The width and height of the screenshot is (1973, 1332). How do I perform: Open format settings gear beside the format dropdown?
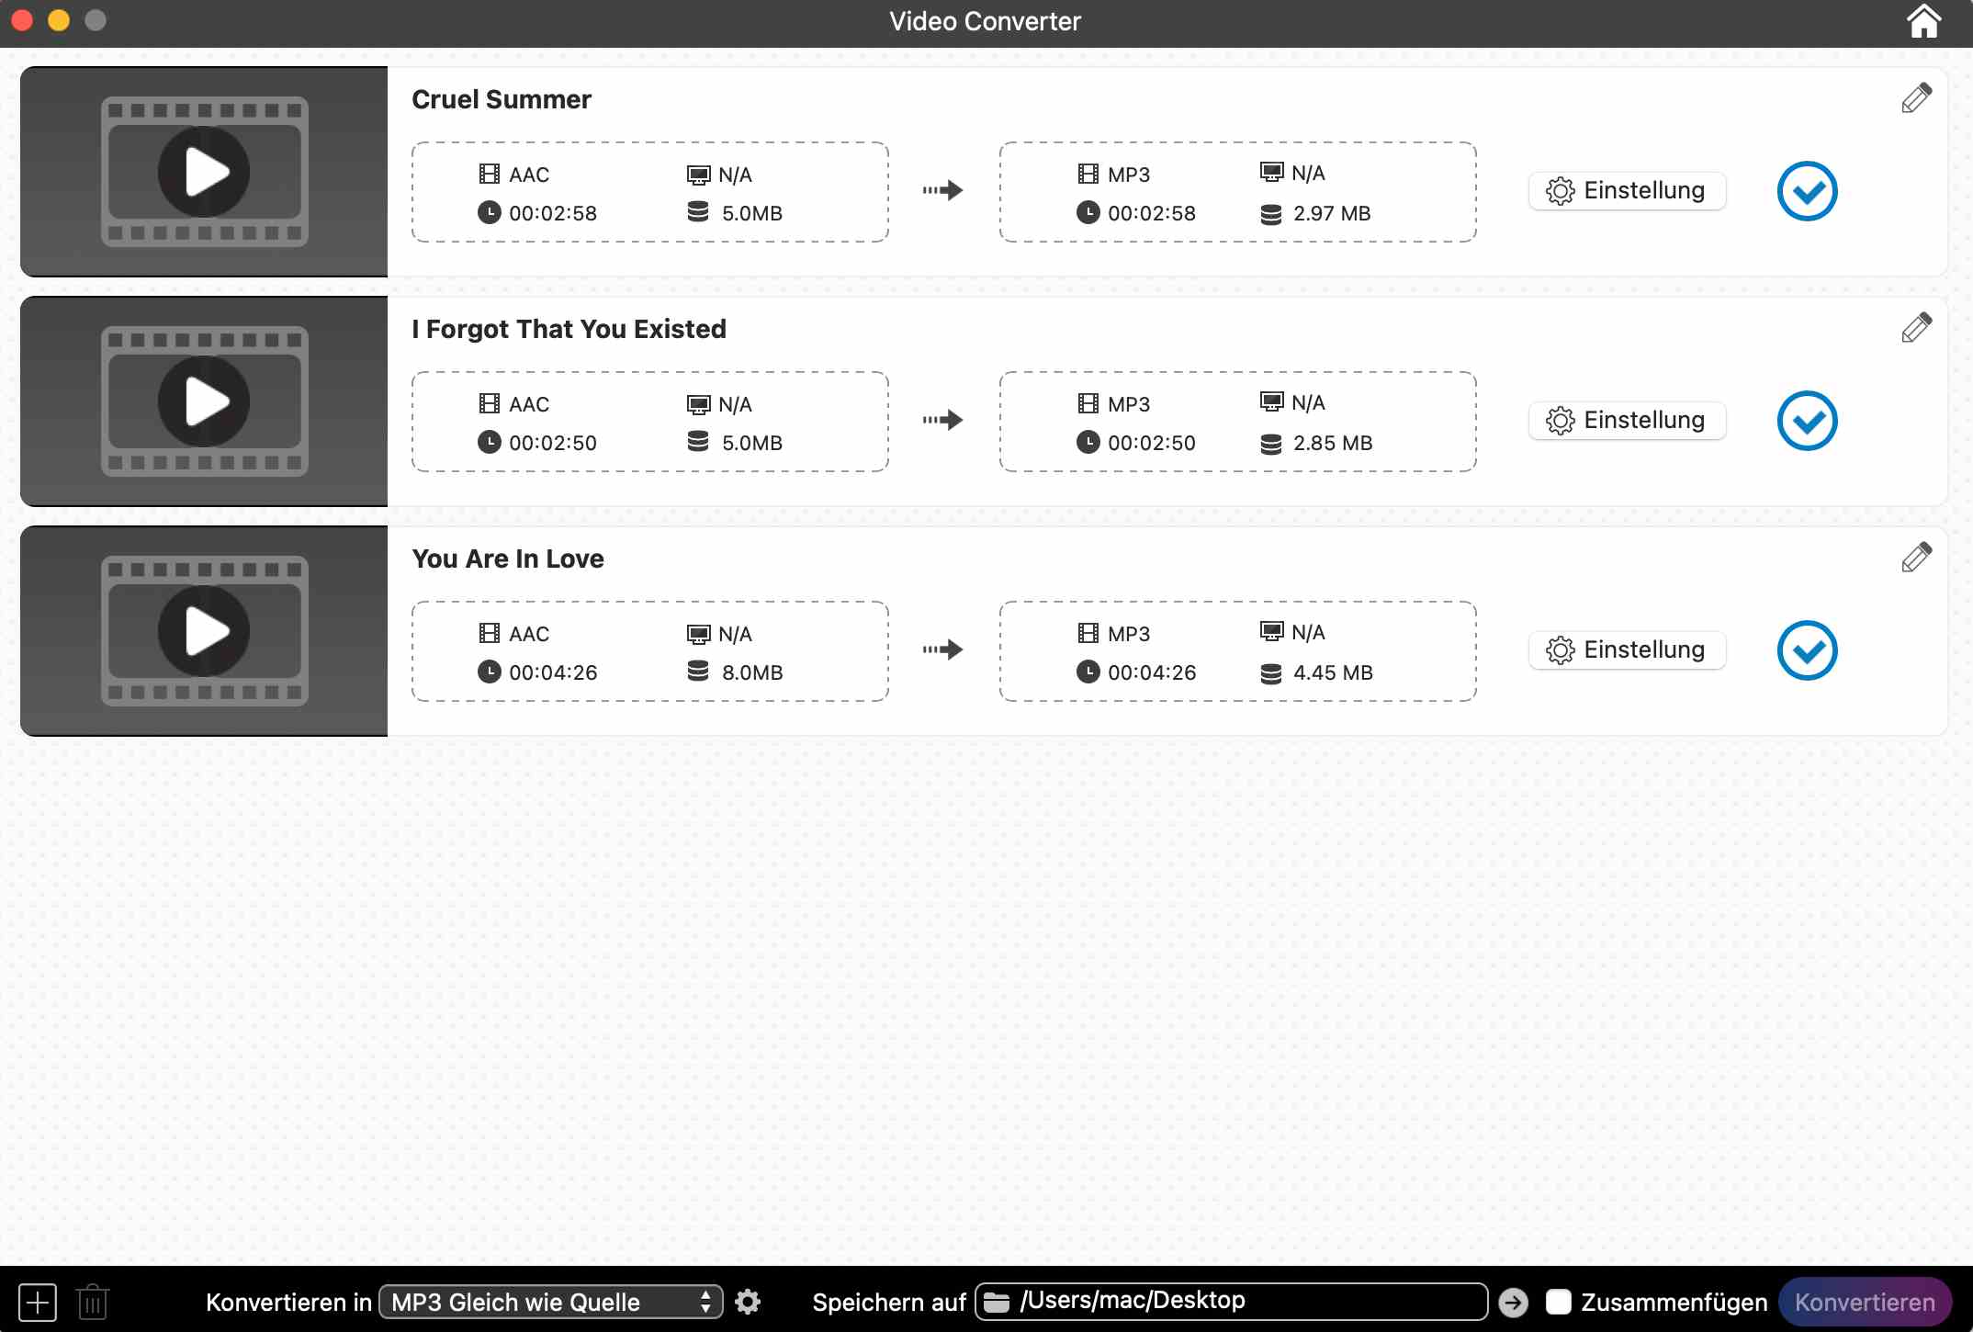[748, 1302]
